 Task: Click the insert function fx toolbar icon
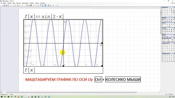(38, 5)
